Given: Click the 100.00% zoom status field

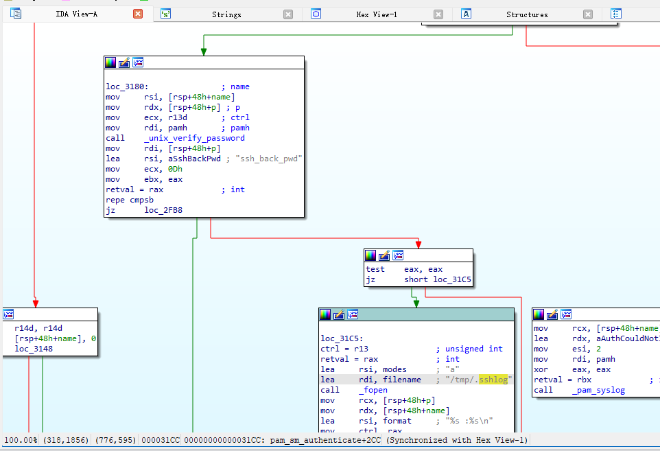Looking at the screenshot, I should tap(21, 440).
